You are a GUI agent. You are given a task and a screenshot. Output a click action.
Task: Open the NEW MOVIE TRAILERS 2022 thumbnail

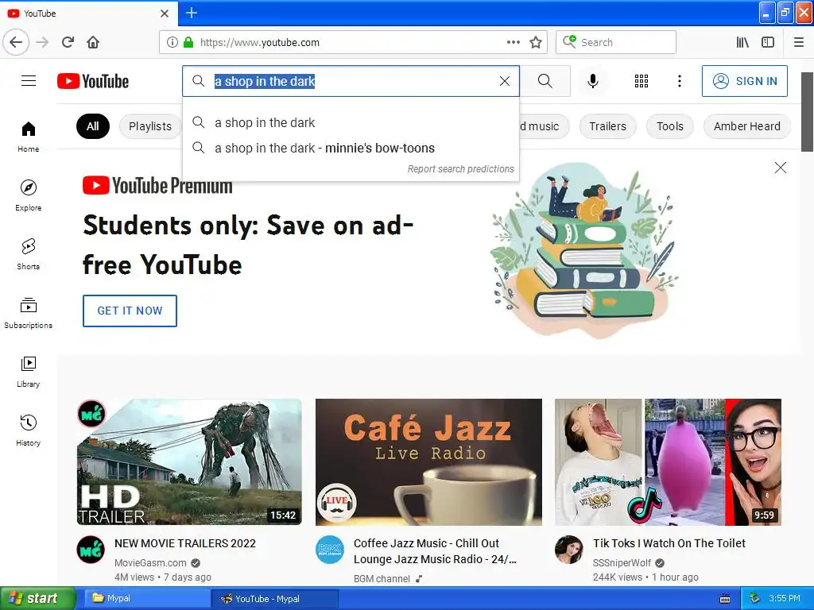189,462
